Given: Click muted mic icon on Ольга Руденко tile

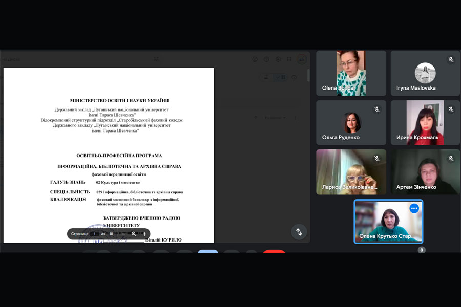Looking at the screenshot, I should pos(377,109).
